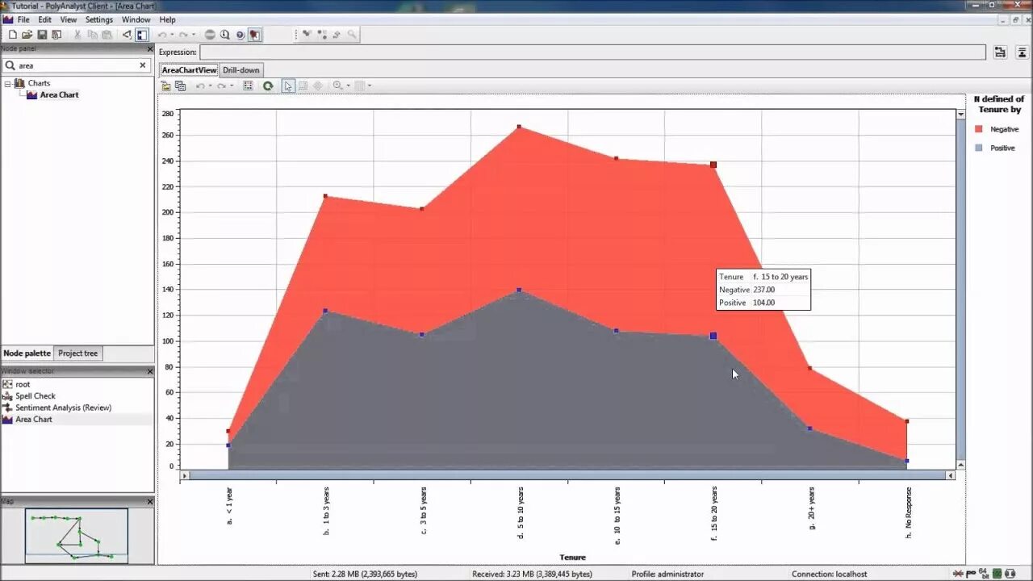
Task: Close the Map panel
Action: (x=149, y=501)
